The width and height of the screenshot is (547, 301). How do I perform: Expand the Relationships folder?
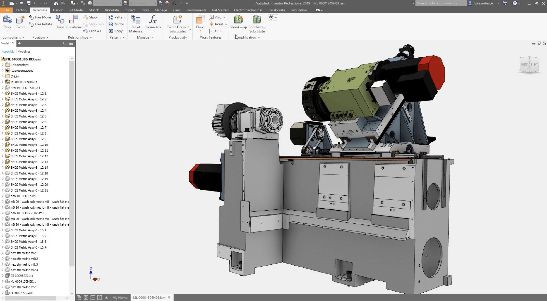(3, 65)
